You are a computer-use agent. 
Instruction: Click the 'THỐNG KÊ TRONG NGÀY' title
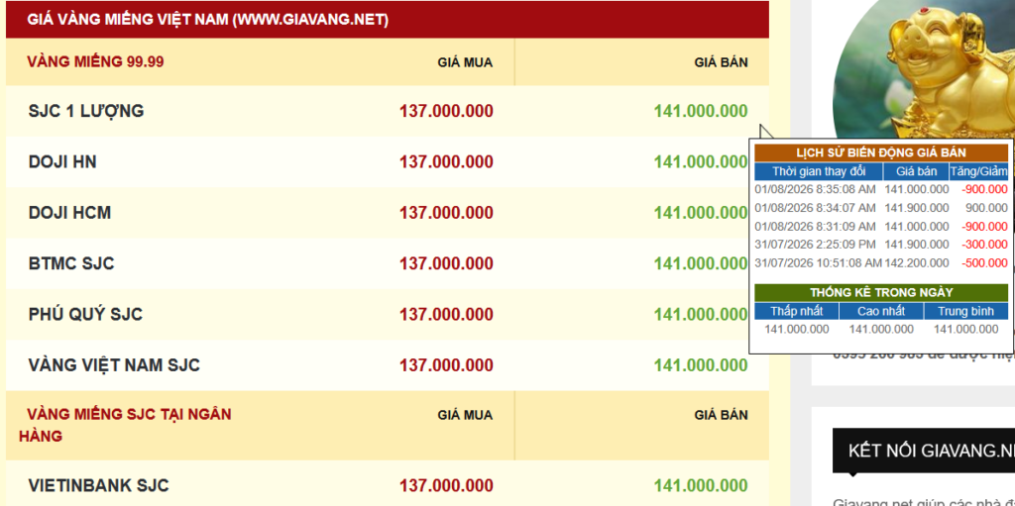tap(881, 292)
